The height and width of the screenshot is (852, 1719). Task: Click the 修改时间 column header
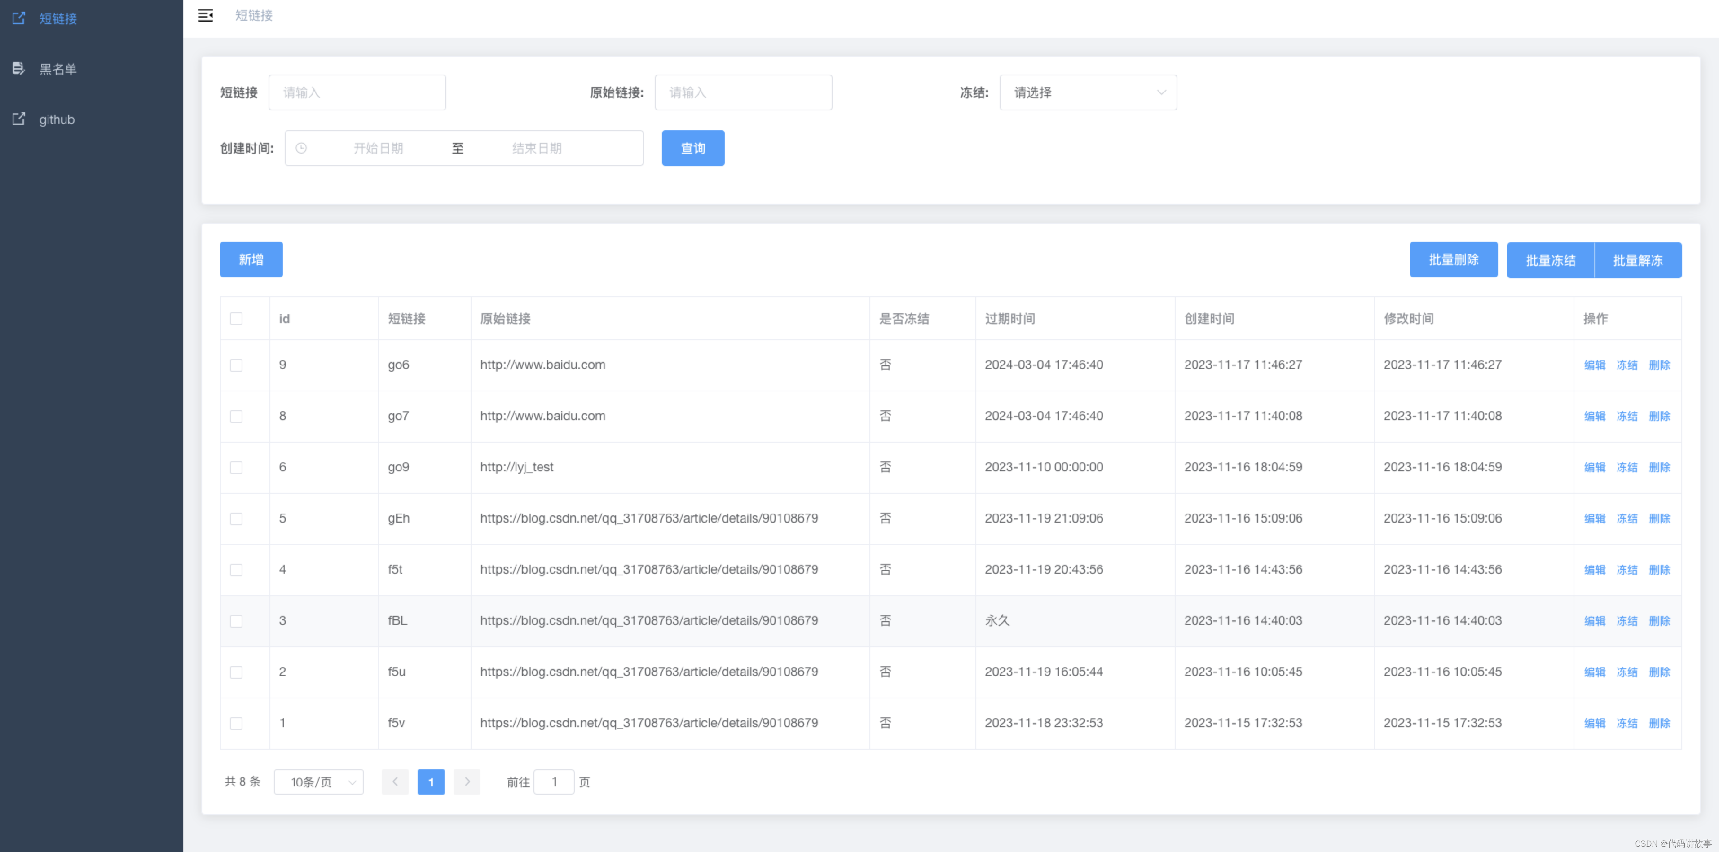1409,319
